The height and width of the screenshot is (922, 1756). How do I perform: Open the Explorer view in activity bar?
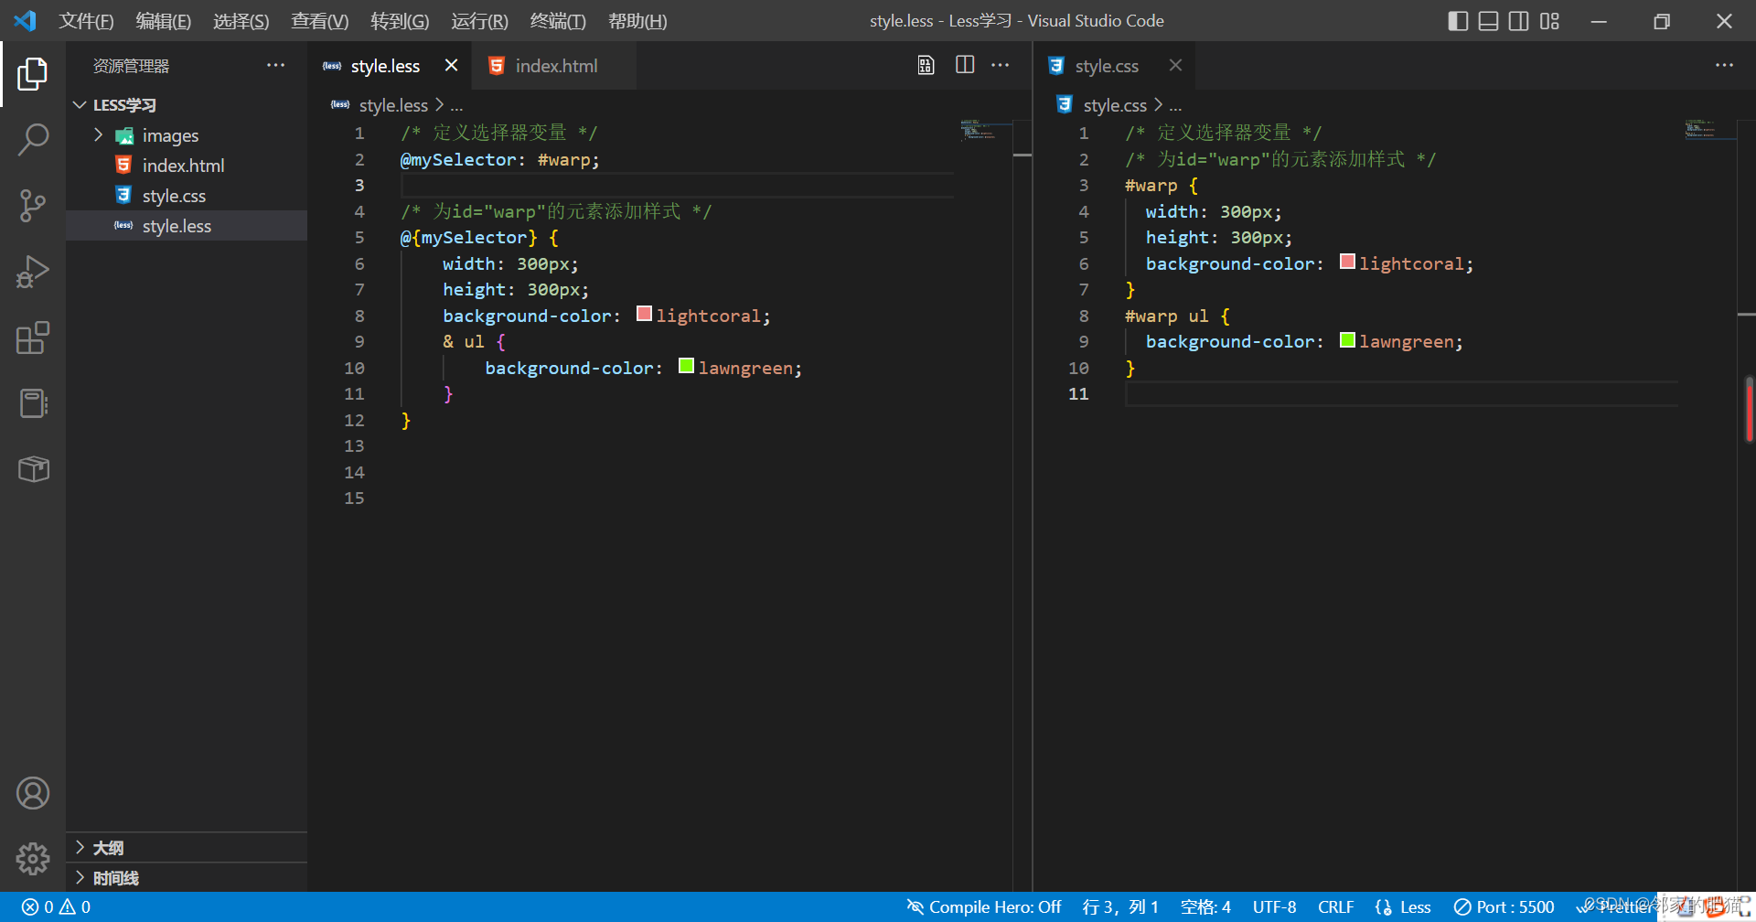(x=33, y=74)
